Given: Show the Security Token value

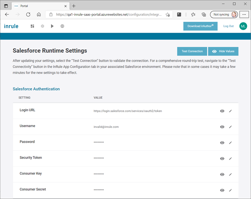Looking at the screenshot, I should pyautogui.click(x=222, y=158).
